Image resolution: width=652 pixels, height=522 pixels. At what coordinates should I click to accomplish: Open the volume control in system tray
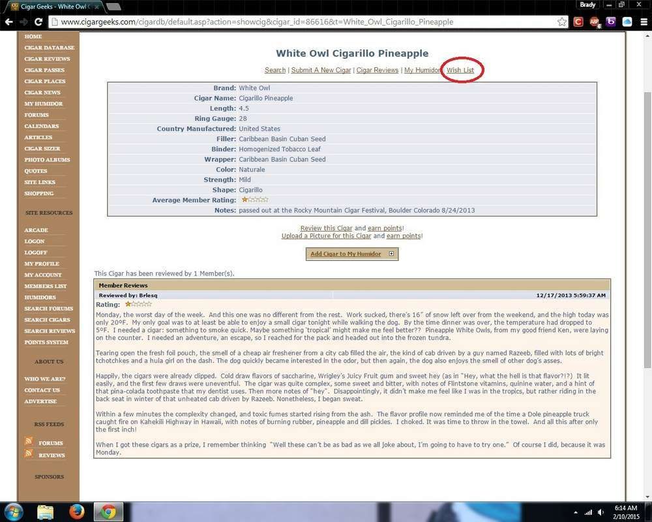pyautogui.click(x=600, y=512)
